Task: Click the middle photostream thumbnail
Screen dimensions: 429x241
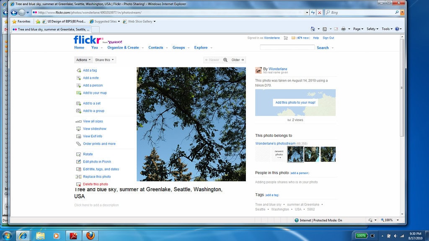Action: point(312,154)
